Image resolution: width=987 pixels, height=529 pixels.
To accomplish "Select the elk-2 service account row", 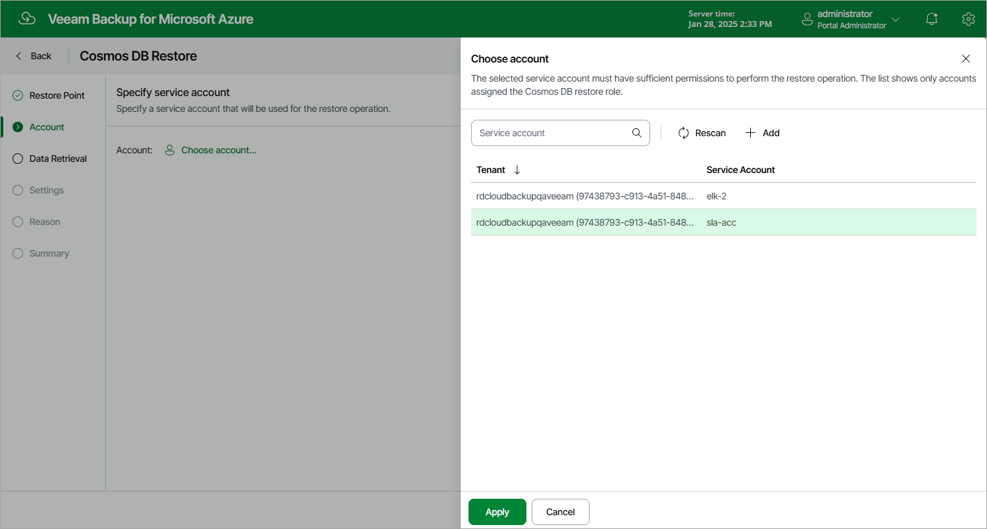I will point(724,196).
